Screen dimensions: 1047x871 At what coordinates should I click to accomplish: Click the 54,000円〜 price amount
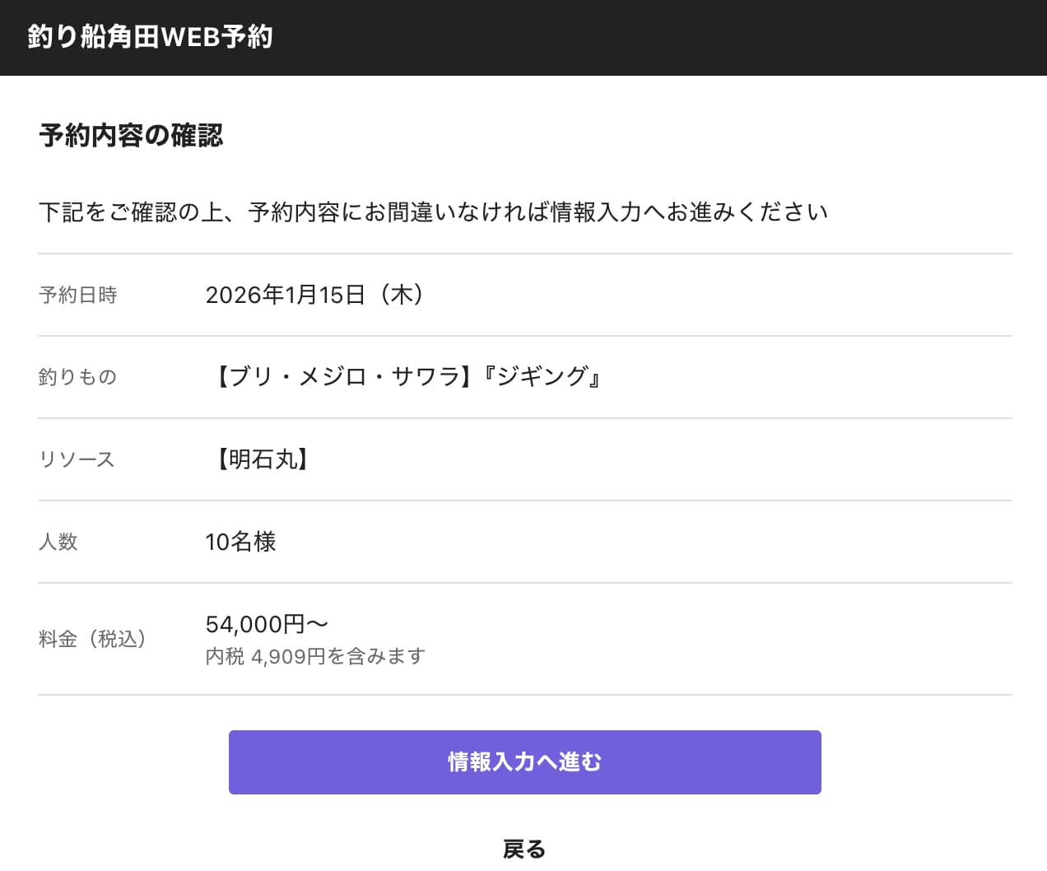click(x=267, y=625)
